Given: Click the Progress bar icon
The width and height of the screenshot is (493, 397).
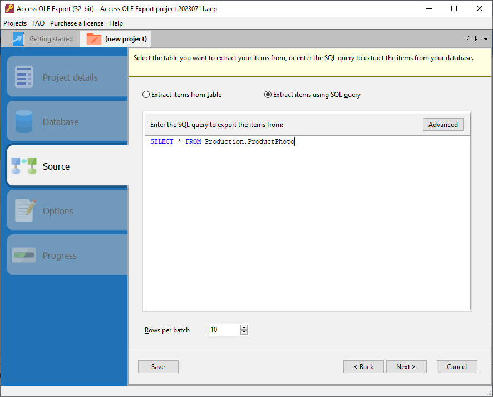Looking at the screenshot, I should coord(24,256).
